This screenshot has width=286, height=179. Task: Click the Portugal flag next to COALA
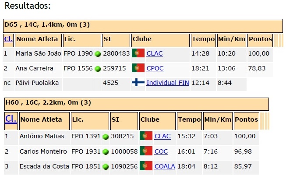coord(146,166)
